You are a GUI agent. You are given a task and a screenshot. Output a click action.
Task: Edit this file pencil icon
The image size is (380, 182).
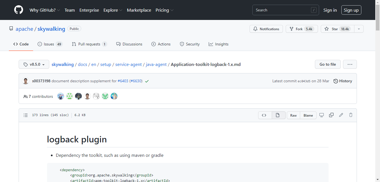(341, 115)
